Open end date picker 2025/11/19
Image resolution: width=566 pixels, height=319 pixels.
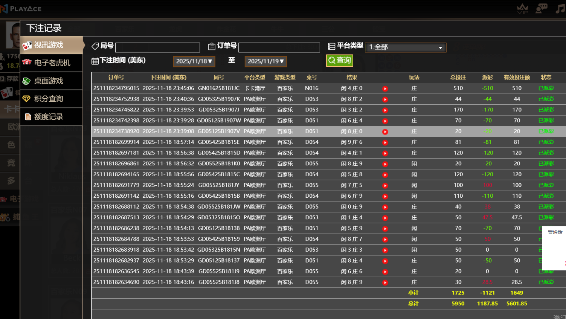pos(265,61)
